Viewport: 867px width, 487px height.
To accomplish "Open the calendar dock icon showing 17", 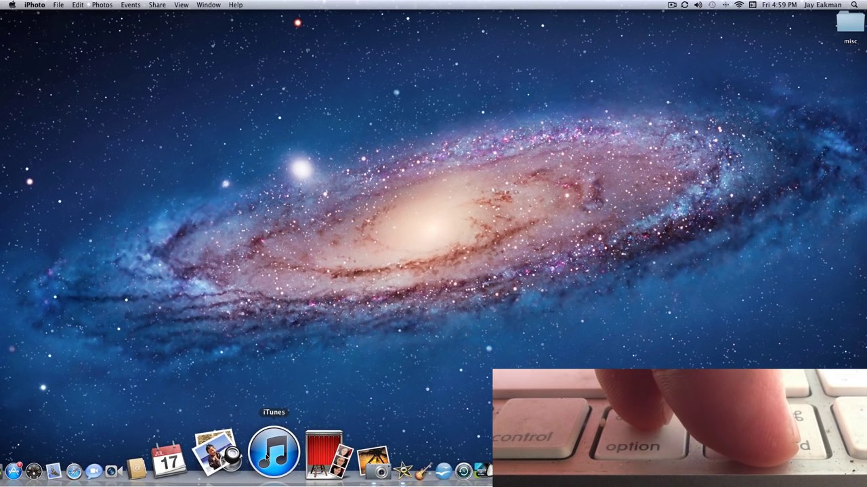I will pyautogui.click(x=168, y=461).
